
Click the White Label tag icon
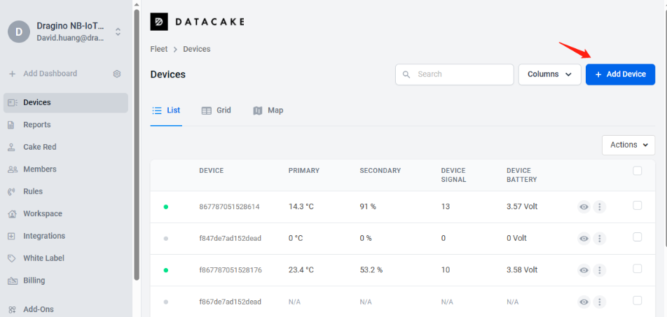point(12,258)
